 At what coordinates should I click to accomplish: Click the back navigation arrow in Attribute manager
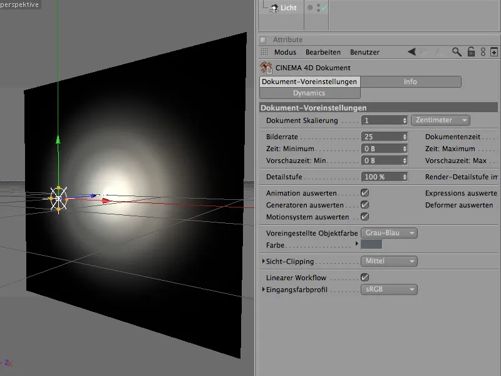(412, 52)
